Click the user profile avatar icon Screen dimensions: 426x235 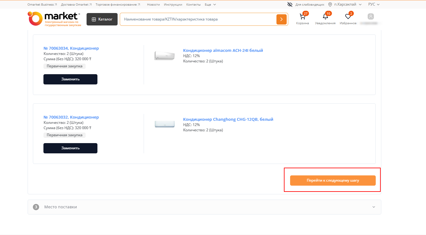[371, 16]
